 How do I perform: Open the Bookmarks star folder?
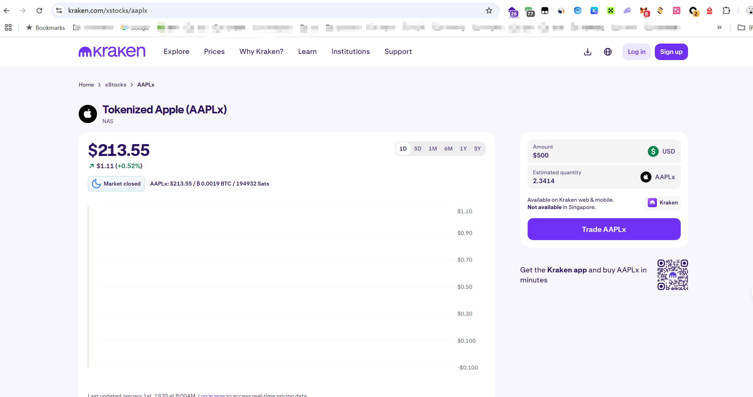(45, 27)
